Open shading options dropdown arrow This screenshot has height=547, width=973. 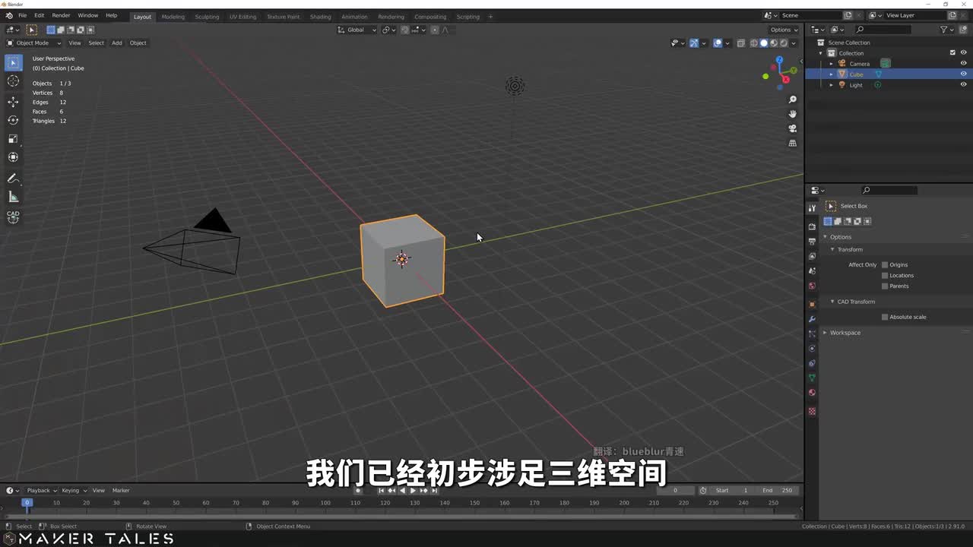click(x=795, y=43)
